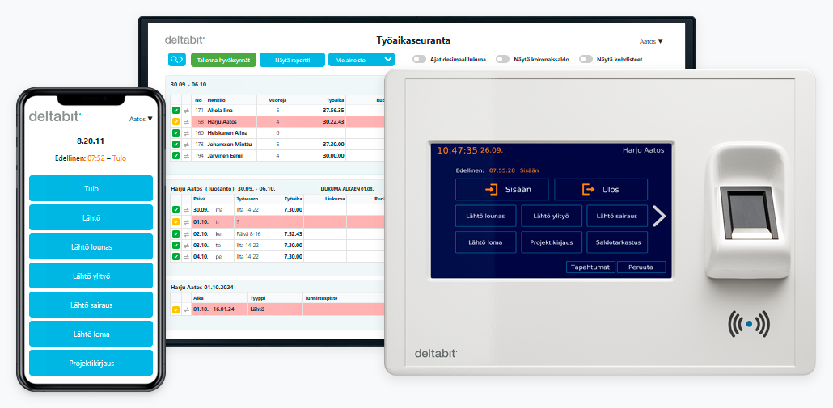Viewport: 833px width, 408px height.
Task: Tap the Ulos exit-door icon on terminal
Action: pyautogui.click(x=589, y=189)
